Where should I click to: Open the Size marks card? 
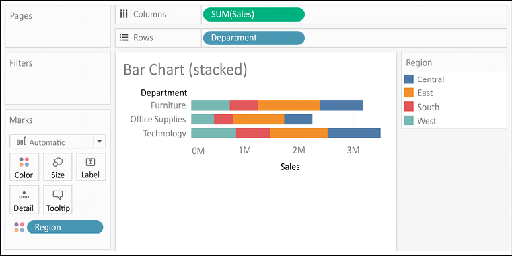[x=57, y=167]
